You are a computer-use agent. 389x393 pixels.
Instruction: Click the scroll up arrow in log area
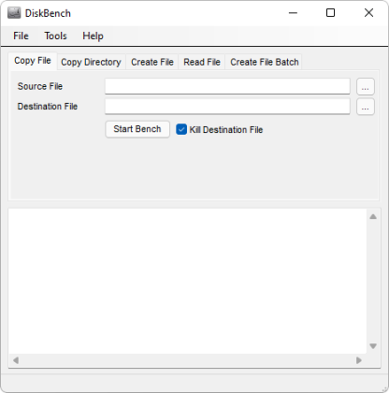[x=373, y=216]
